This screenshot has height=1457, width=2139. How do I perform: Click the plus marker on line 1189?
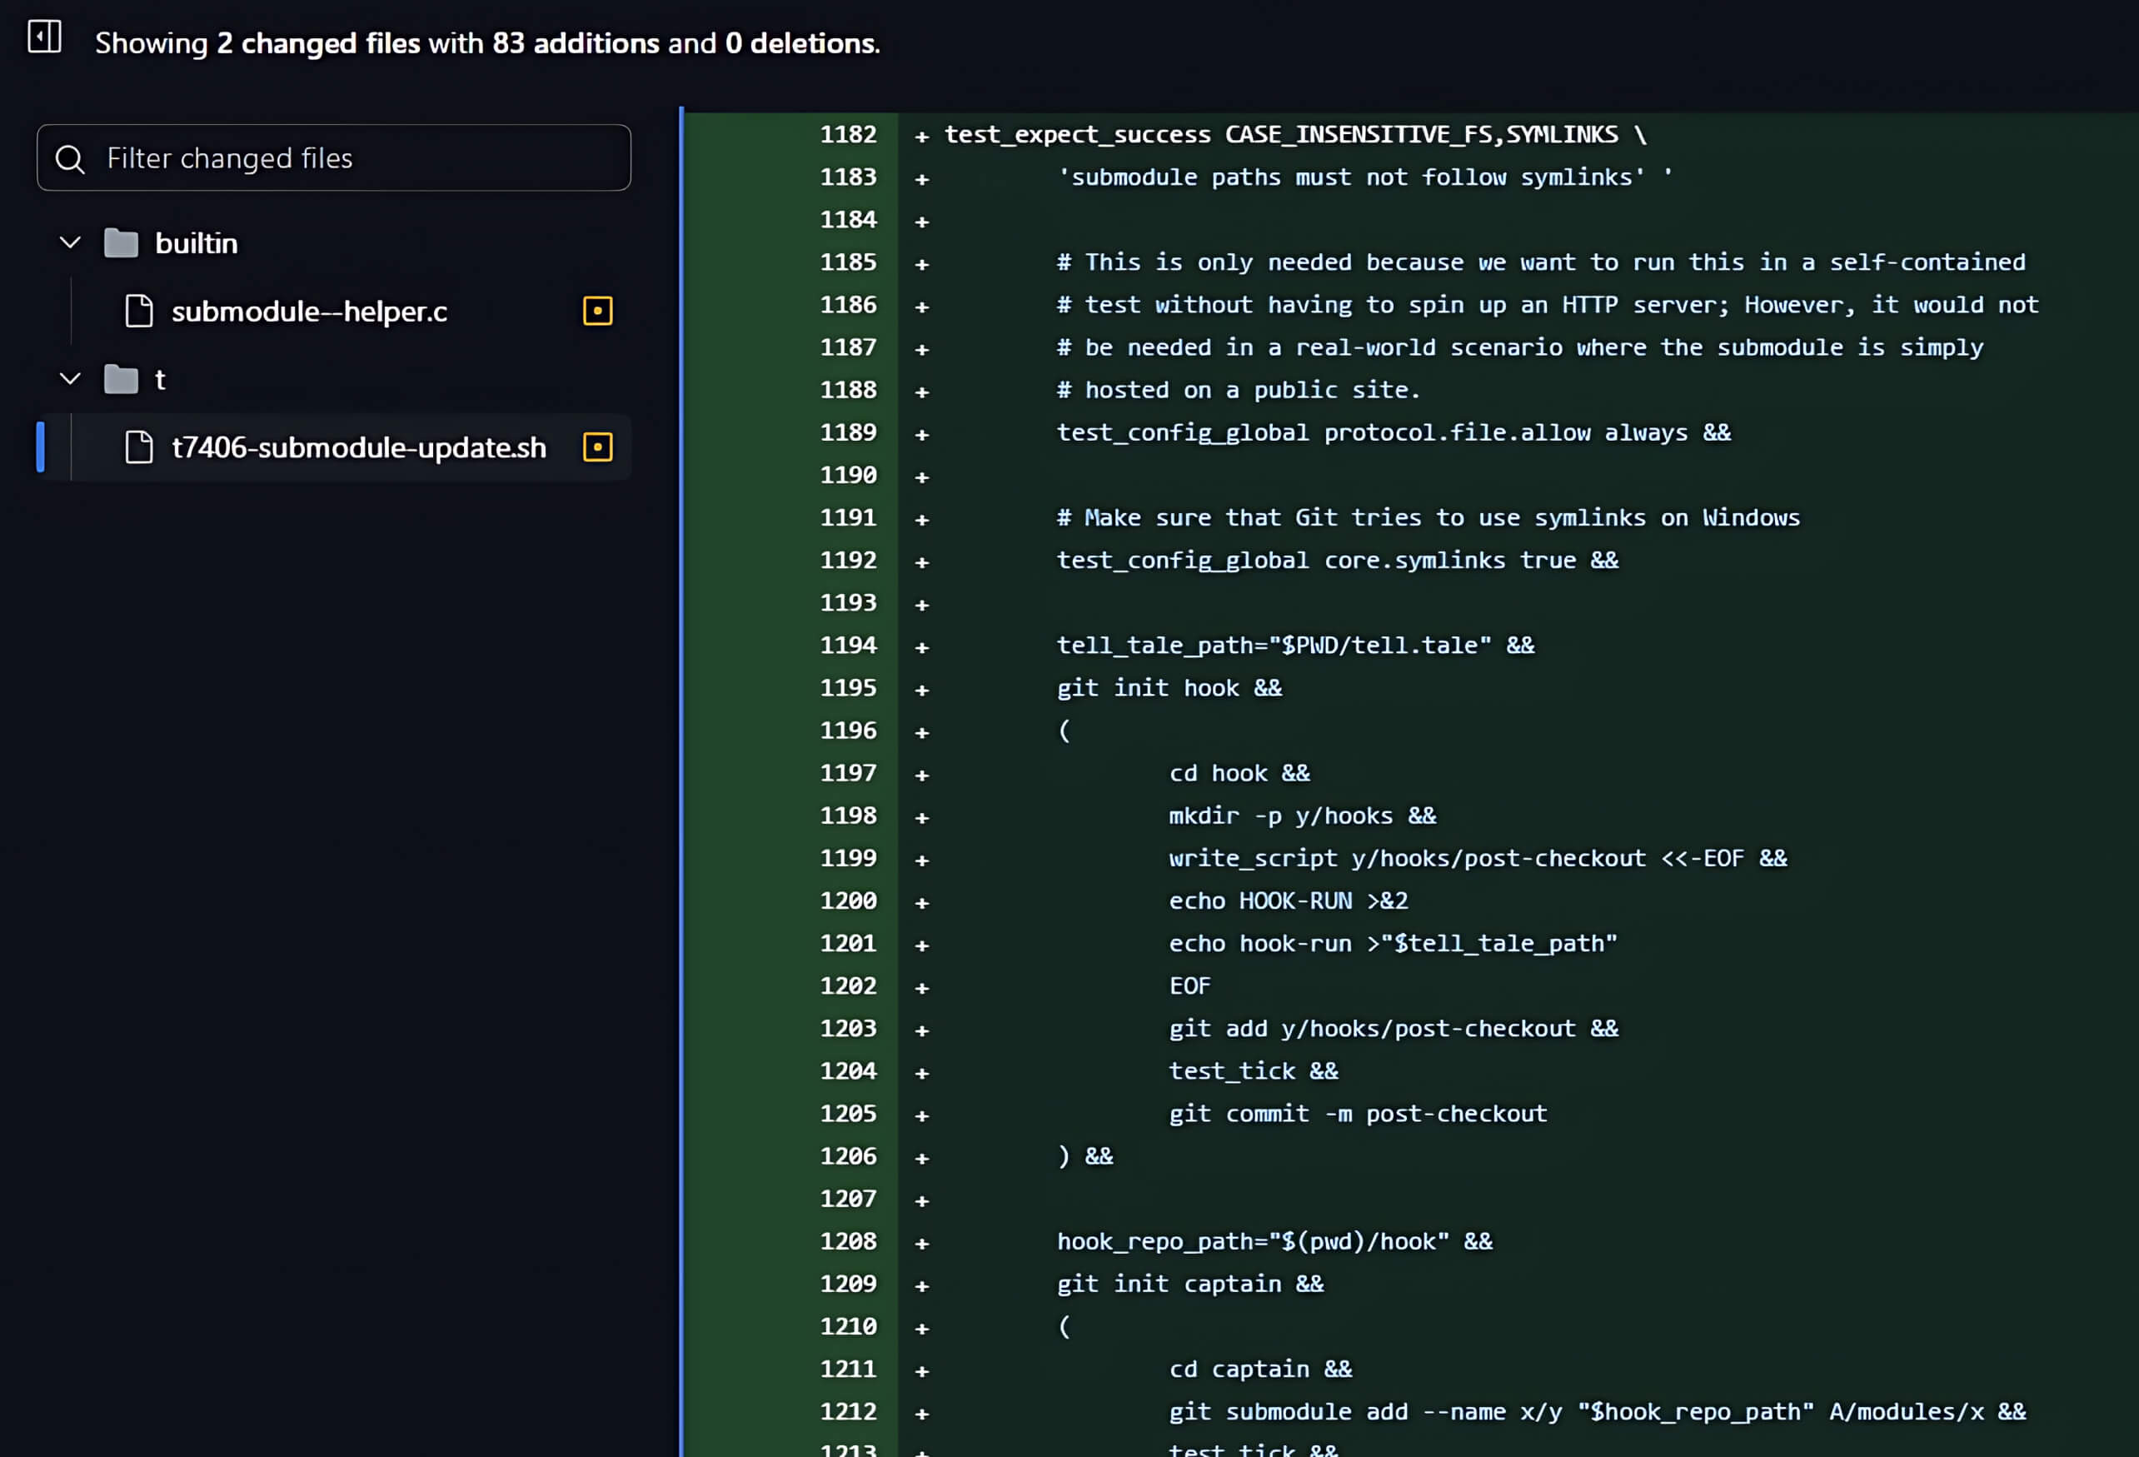921,434
